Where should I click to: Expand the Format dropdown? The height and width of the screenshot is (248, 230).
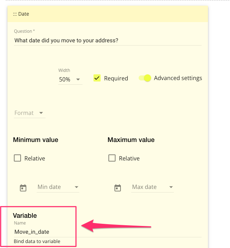tap(29, 113)
